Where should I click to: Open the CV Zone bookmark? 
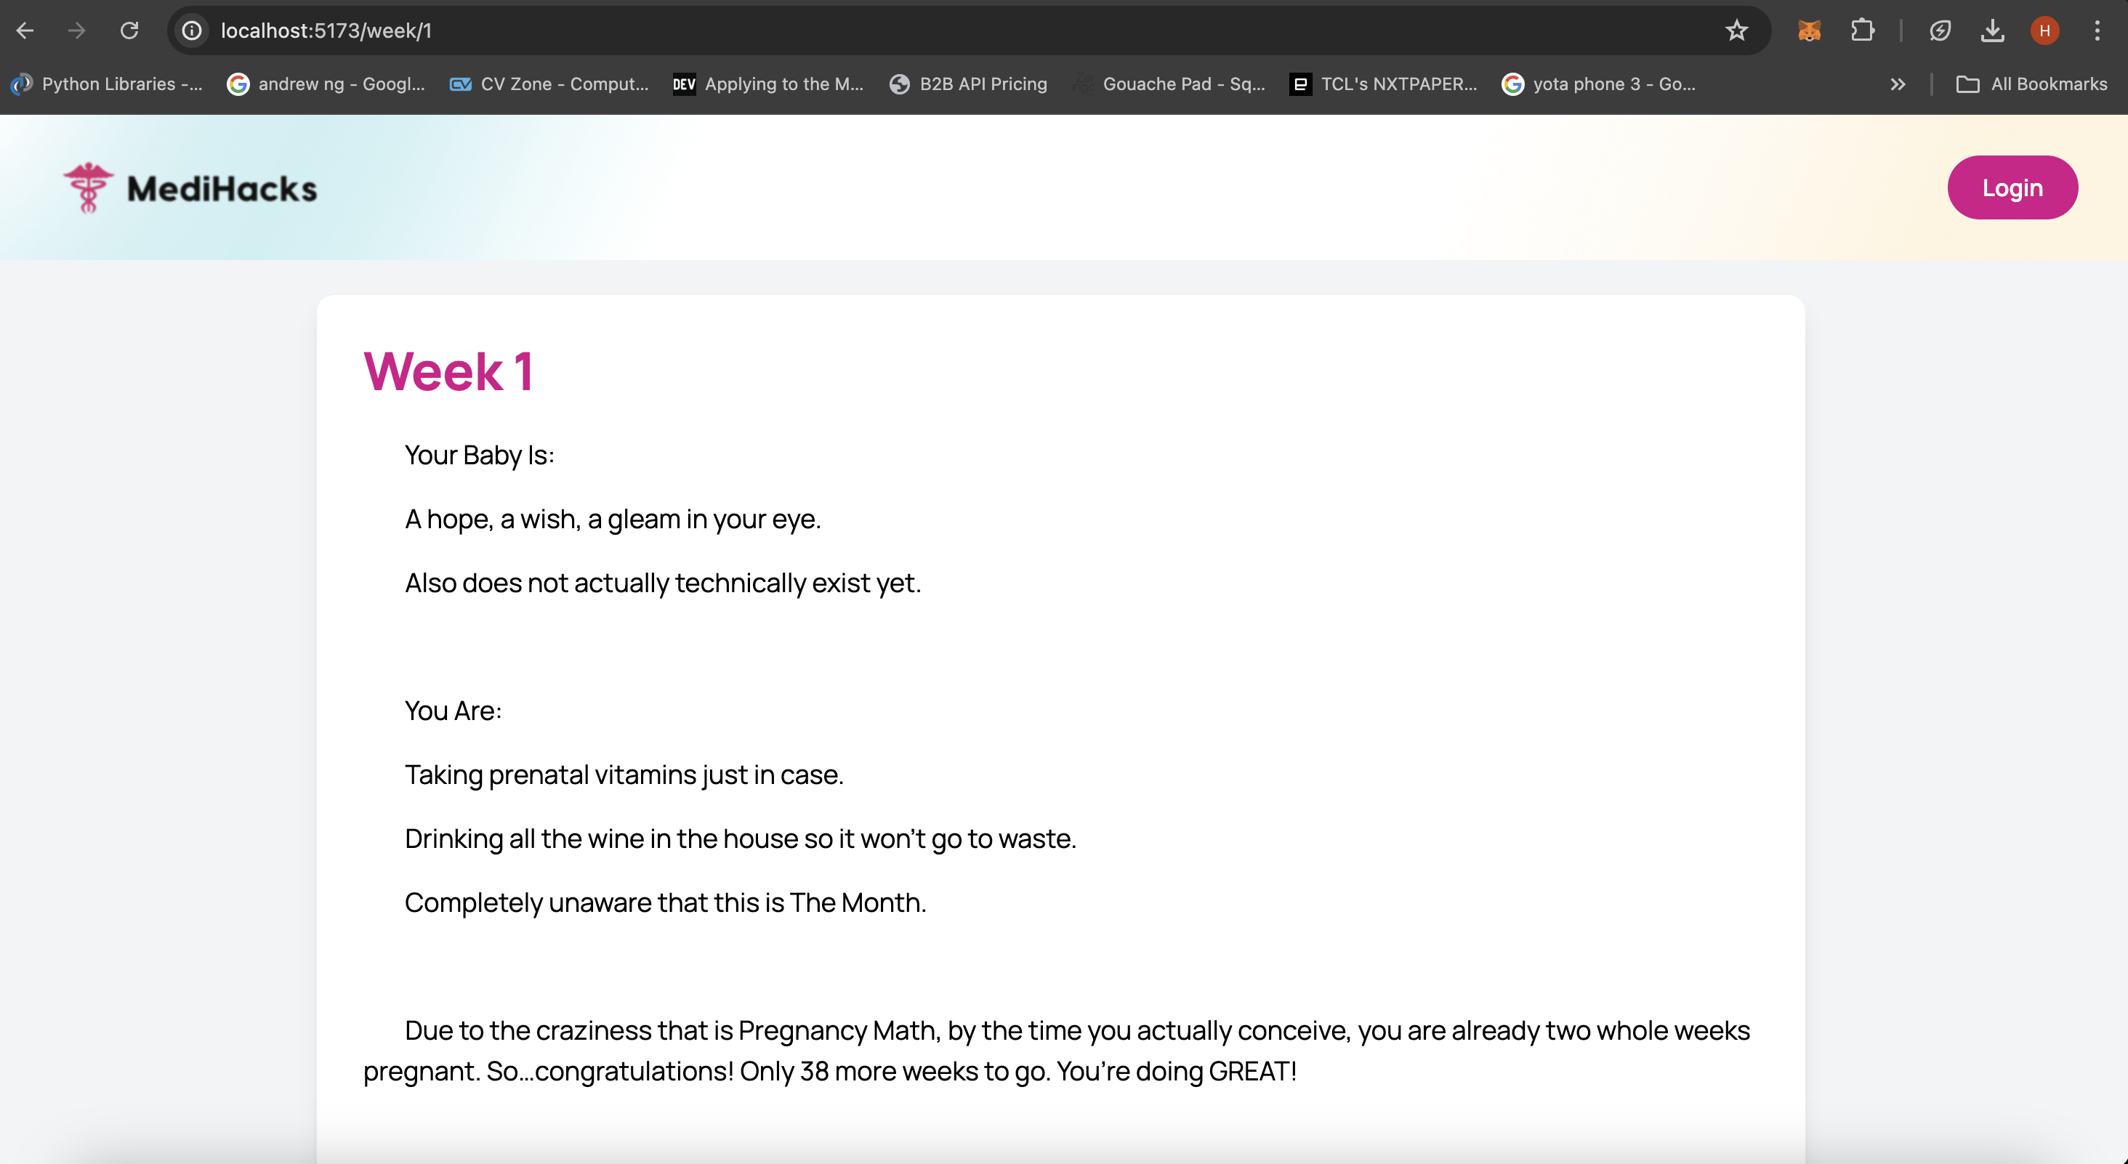(x=549, y=84)
